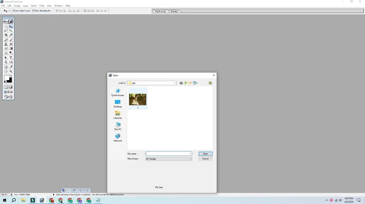Switch to Quick Mask mode
Image resolution: width=365 pixels, height=204 pixels.
(x=11, y=87)
